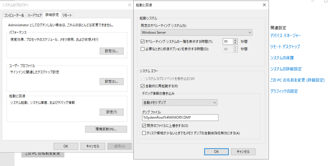Close the 起動と回復 dialog with X
331x166 pixels.
pos(264,5)
